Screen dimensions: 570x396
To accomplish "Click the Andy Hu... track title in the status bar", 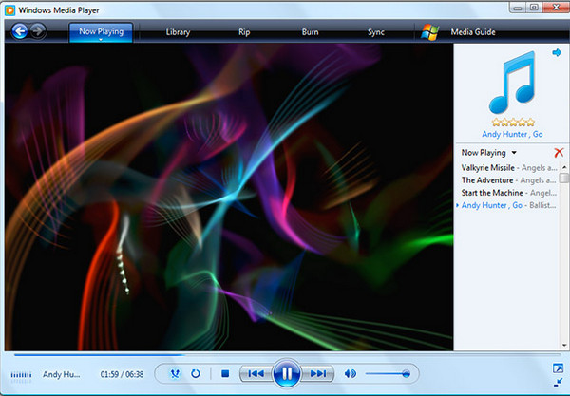I will [61, 374].
